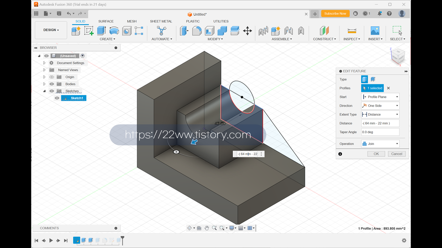Click the Insert image icon
Screen dimensions: 442x248
click(x=375, y=31)
